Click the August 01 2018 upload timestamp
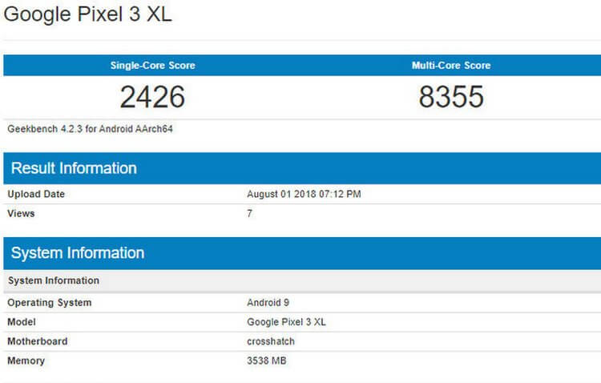 [305, 194]
